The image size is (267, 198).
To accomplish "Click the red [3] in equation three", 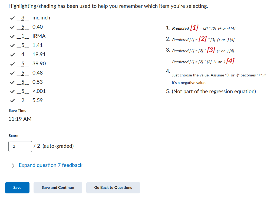I will coord(211,50).
